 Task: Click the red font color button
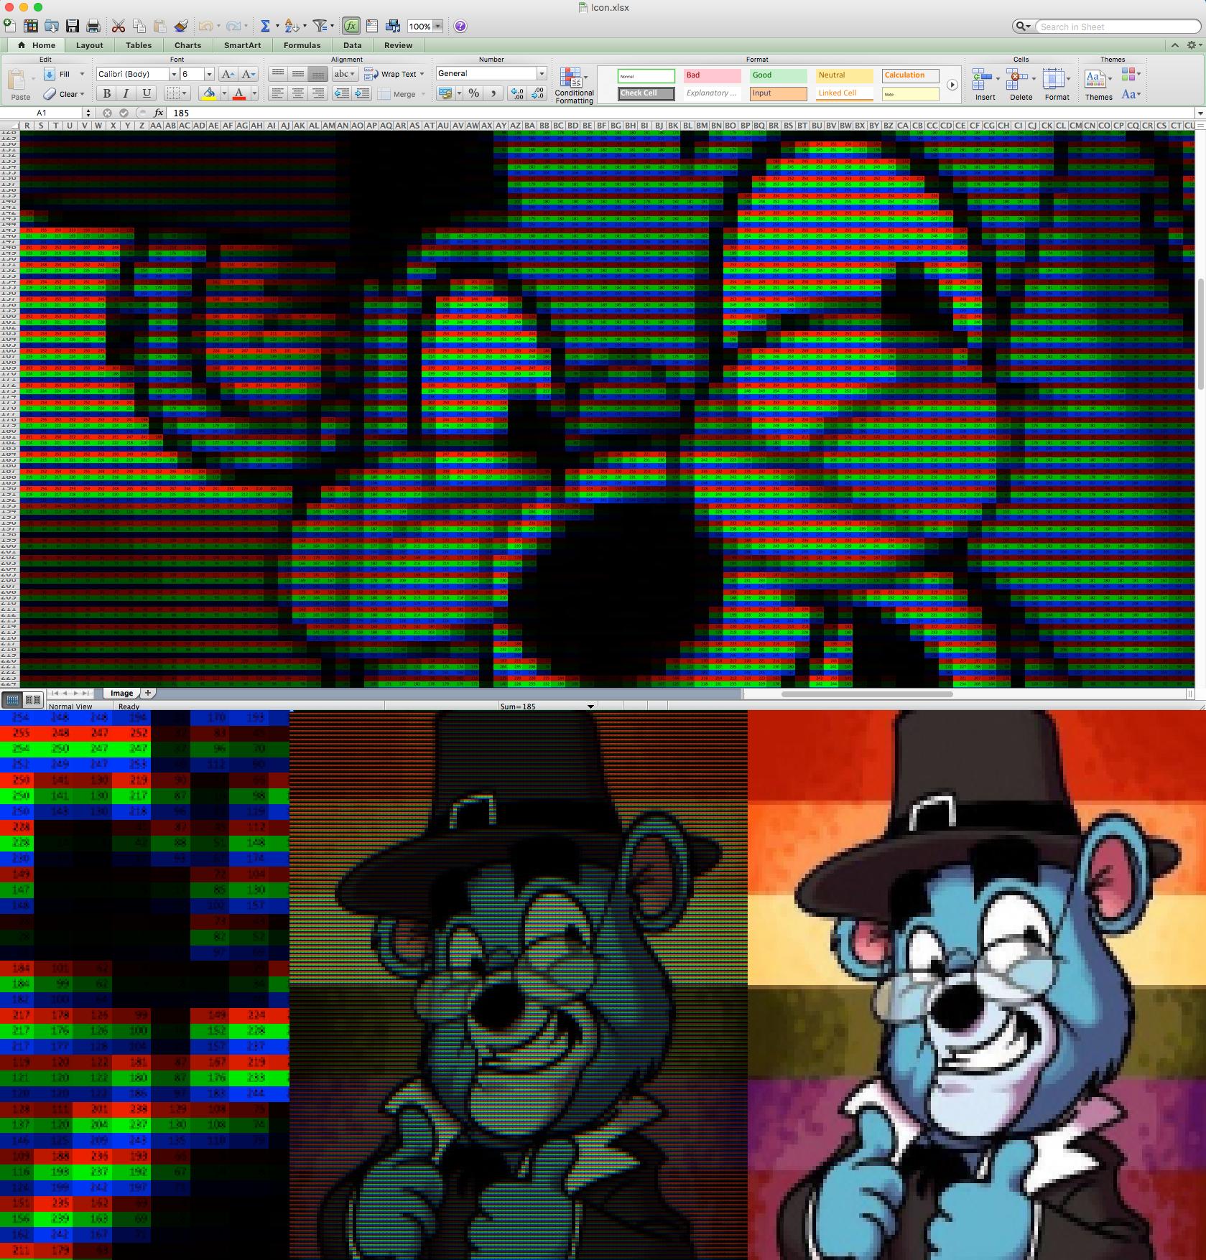pyautogui.click(x=239, y=93)
